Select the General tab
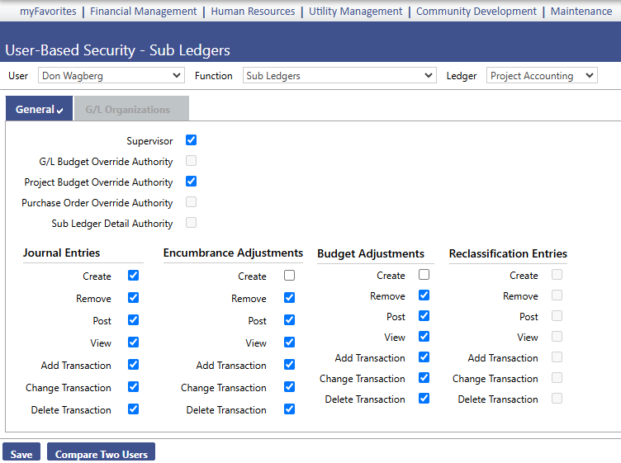 pyautogui.click(x=39, y=109)
